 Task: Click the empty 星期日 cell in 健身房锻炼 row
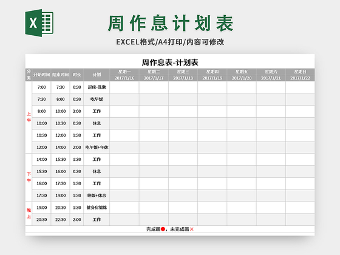click(x=300, y=208)
